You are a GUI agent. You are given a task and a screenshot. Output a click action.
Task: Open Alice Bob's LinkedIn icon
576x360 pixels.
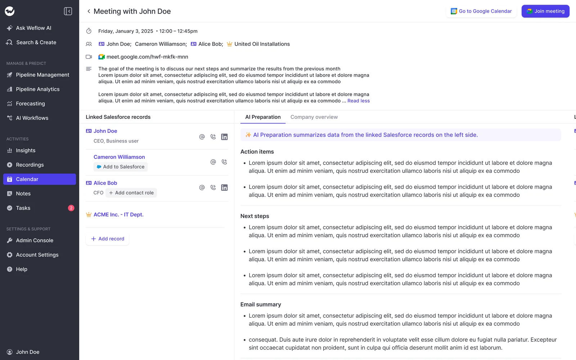tap(224, 188)
